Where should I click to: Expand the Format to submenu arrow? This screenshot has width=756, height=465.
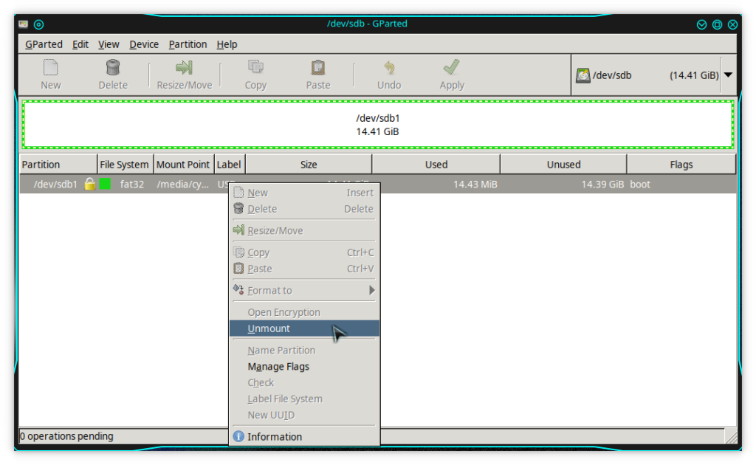(372, 291)
